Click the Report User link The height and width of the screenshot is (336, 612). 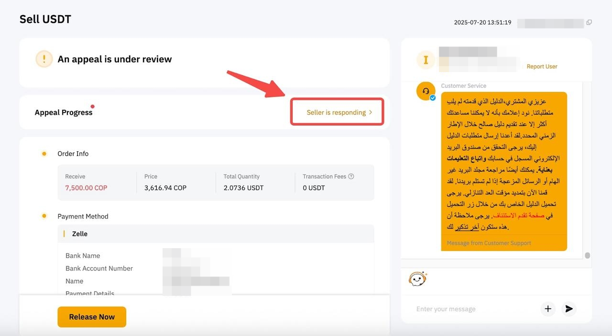(x=542, y=66)
